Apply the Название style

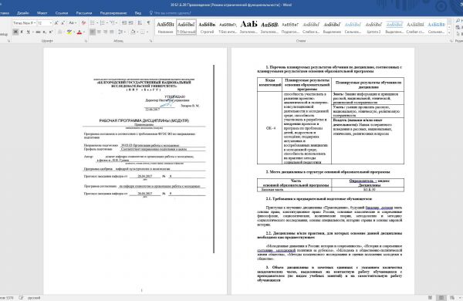[165, 27]
